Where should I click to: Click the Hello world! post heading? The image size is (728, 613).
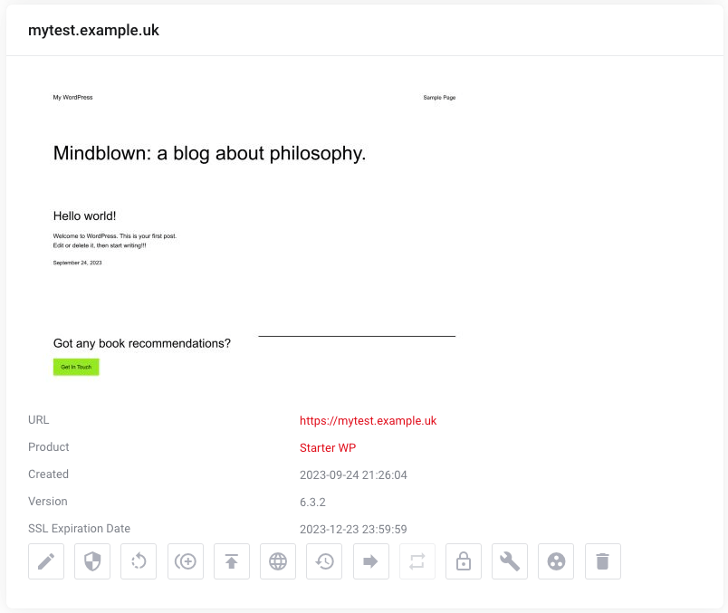click(84, 216)
